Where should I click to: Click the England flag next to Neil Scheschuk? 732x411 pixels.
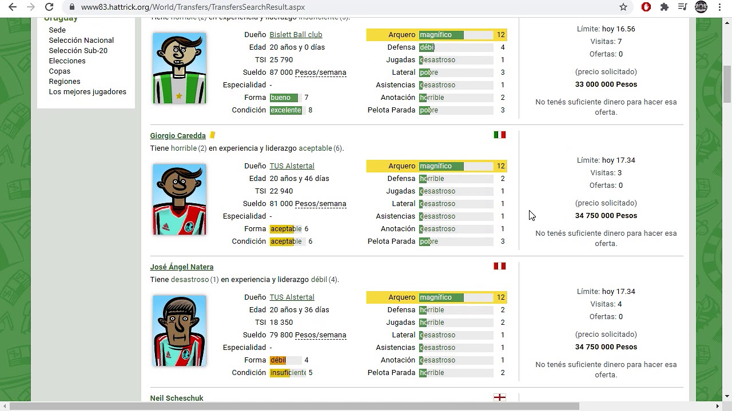click(500, 397)
